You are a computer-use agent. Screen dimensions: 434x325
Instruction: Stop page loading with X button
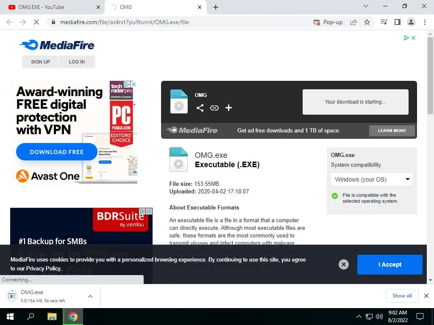point(36,22)
